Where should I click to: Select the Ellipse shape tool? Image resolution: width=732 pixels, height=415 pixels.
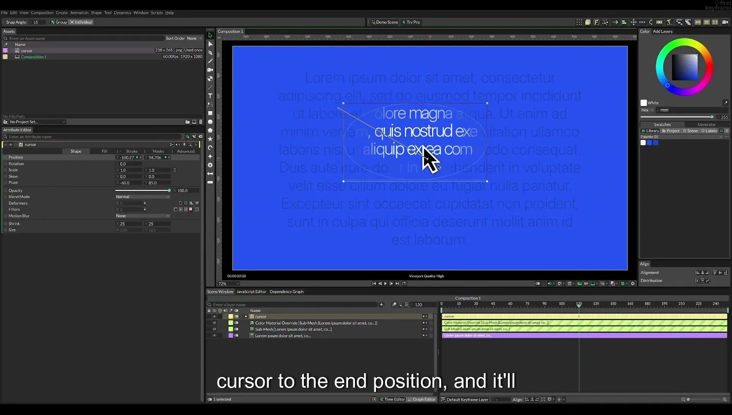(210, 122)
